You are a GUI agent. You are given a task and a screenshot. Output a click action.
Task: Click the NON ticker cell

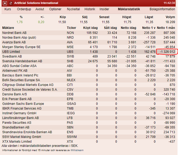[70, 33]
